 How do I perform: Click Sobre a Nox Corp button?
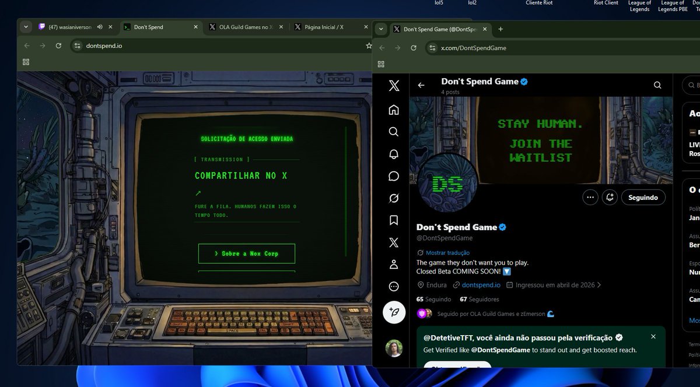pos(246,254)
